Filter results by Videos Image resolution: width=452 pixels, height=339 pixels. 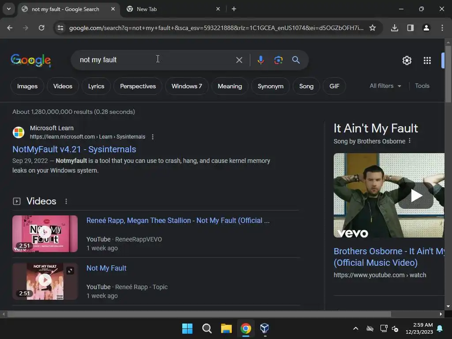[x=63, y=86]
